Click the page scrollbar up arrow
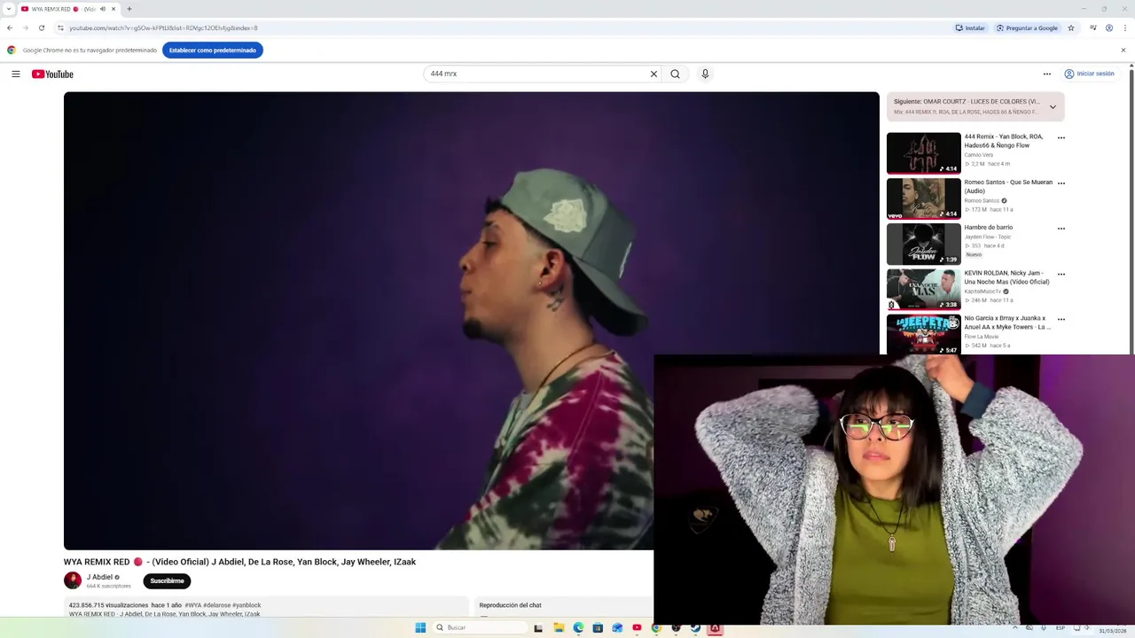 [x=1131, y=66]
